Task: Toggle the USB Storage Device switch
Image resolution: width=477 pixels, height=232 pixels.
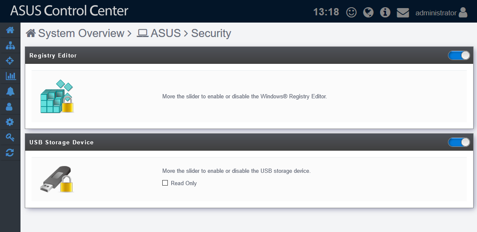Action: [x=459, y=142]
